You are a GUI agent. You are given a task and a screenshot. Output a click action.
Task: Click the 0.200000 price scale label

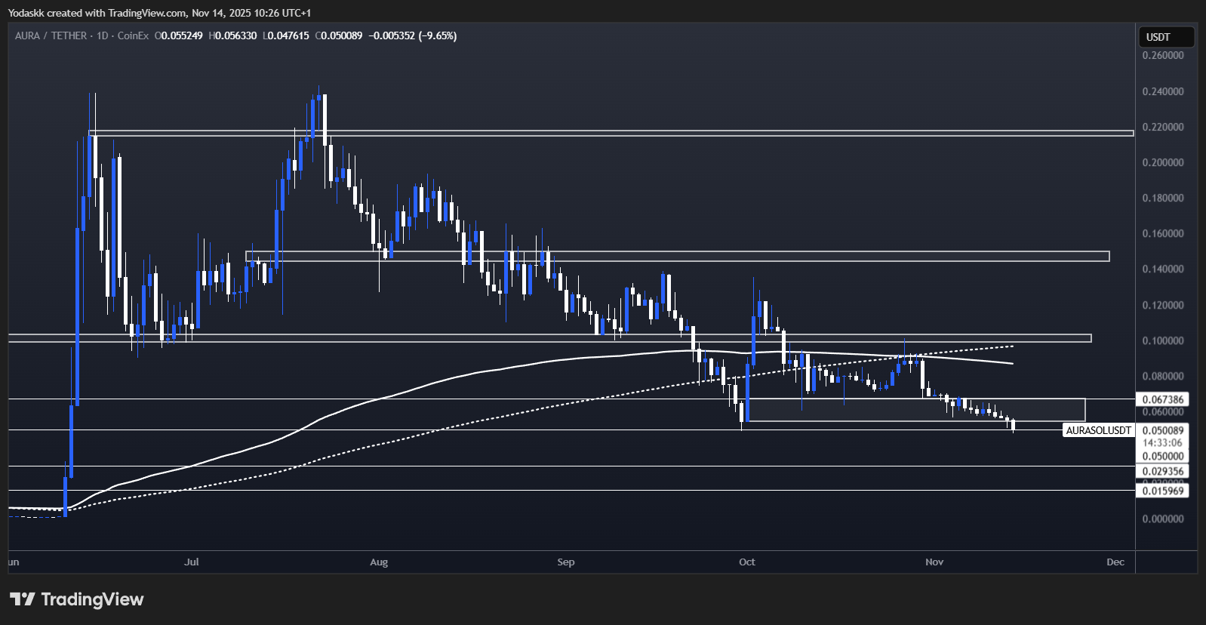click(x=1162, y=162)
